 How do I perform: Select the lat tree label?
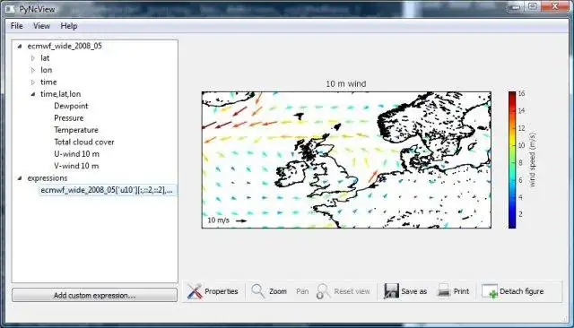(x=45, y=58)
